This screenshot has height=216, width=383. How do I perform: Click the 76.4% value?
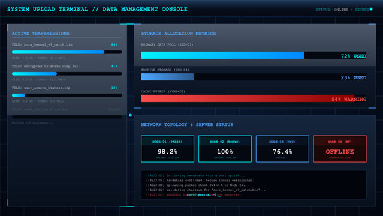point(282,152)
